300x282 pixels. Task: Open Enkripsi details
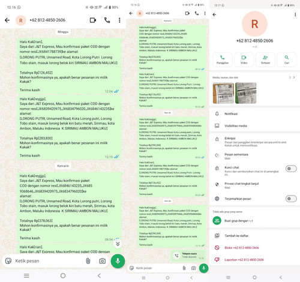click(254, 142)
